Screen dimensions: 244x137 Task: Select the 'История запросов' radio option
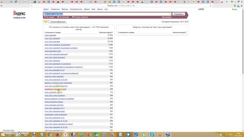pos(73,17)
